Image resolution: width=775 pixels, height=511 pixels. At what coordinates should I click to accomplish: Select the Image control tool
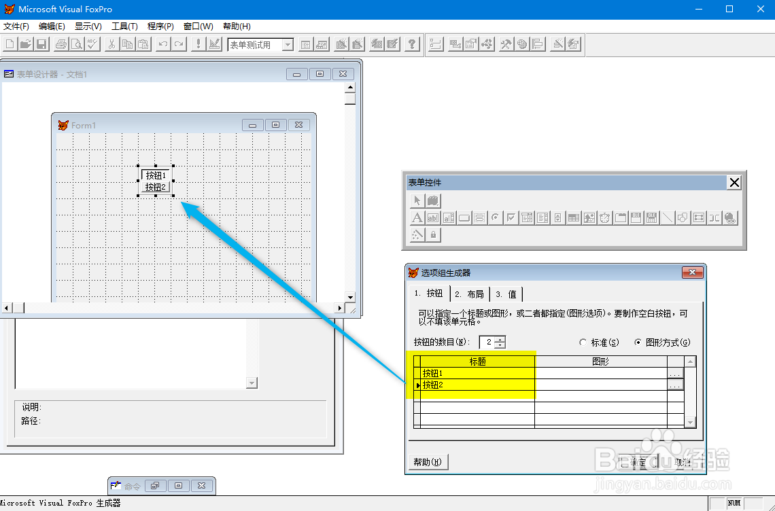(x=589, y=218)
